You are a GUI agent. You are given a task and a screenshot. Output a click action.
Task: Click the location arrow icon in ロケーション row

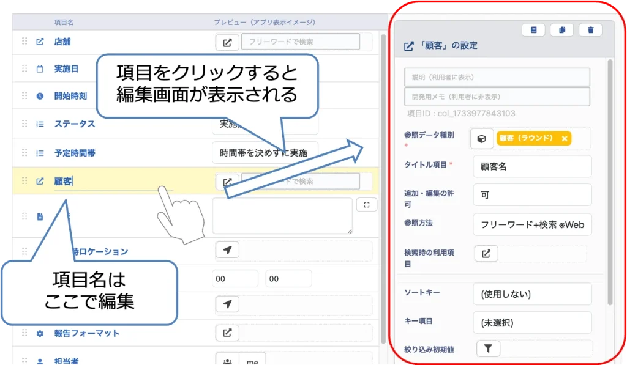(x=227, y=251)
